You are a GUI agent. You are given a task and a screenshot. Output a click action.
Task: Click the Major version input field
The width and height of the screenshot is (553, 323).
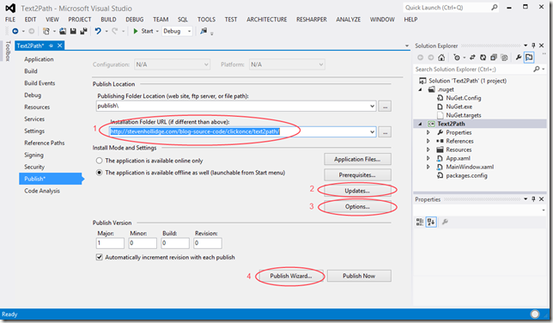pyautogui.click(x=110, y=243)
